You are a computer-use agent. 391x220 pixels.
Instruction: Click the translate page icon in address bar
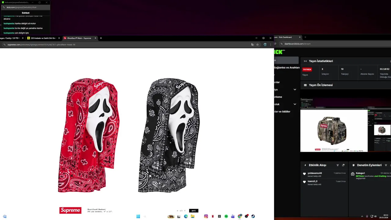click(x=252, y=45)
